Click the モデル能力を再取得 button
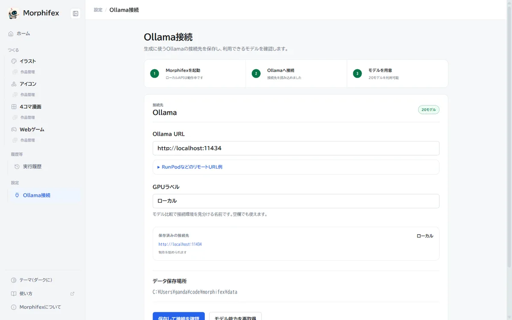The height and width of the screenshot is (320, 512). (235, 316)
